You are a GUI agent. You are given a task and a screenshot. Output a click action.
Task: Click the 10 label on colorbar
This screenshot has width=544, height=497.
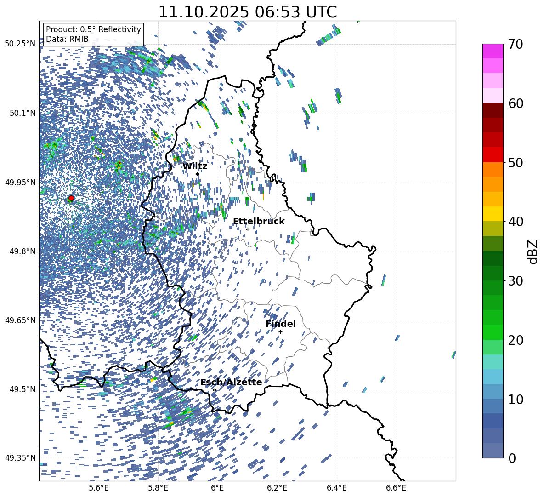(516, 399)
